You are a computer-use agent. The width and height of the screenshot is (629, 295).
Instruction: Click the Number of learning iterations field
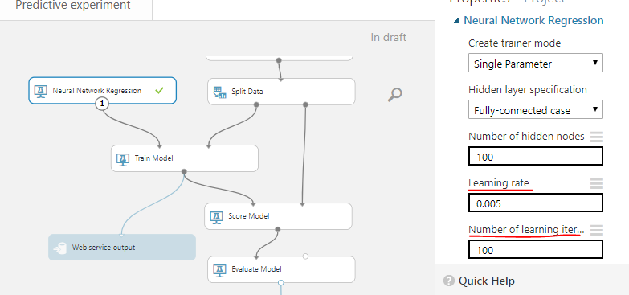tap(536, 250)
